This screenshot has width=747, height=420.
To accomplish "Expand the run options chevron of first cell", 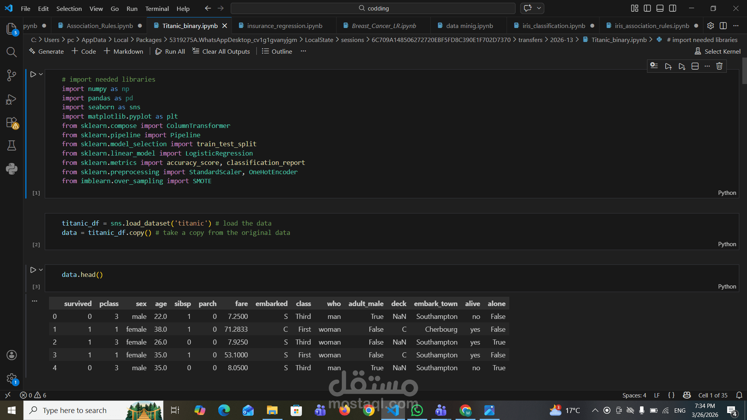I will tap(41, 74).
